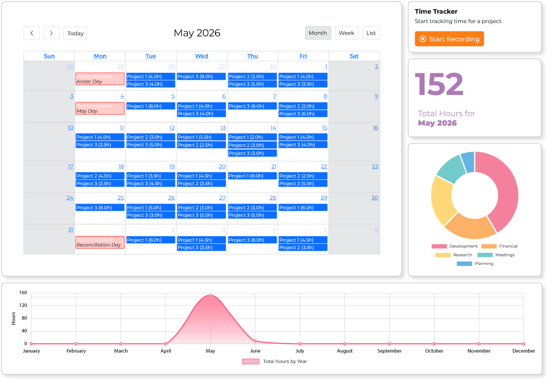Viewport: 553px width, 385px height.
Task: Open the Anzac Day public holiday event
Action: click(101, 79)
